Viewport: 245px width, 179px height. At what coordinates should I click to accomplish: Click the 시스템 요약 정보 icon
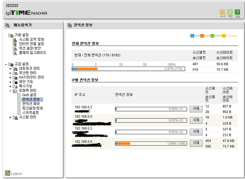(x=15, y=40)
